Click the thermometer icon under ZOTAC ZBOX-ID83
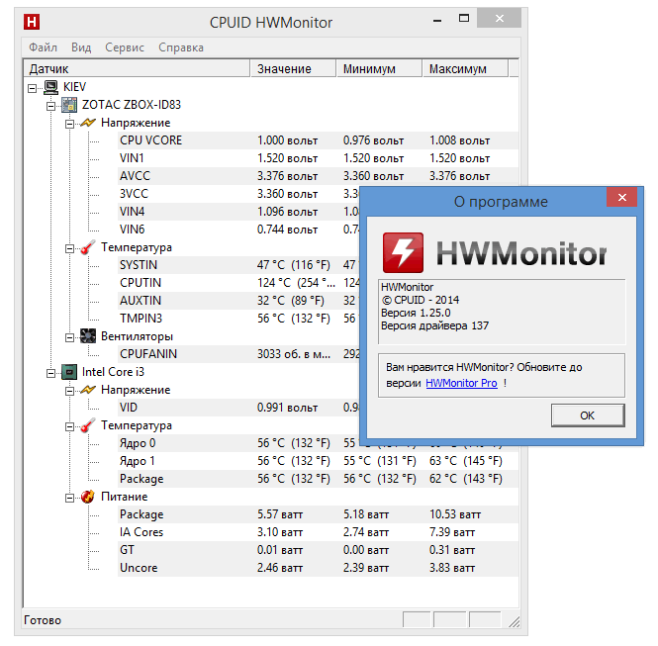The height and width of the screenshot is (646, 658). tap(88, 247)
